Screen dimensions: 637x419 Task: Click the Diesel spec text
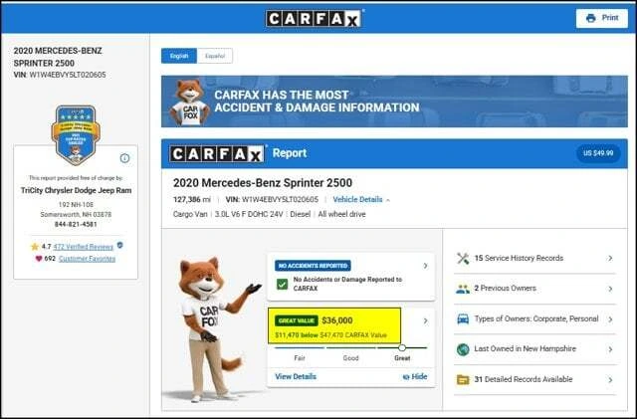coord(301,214)
